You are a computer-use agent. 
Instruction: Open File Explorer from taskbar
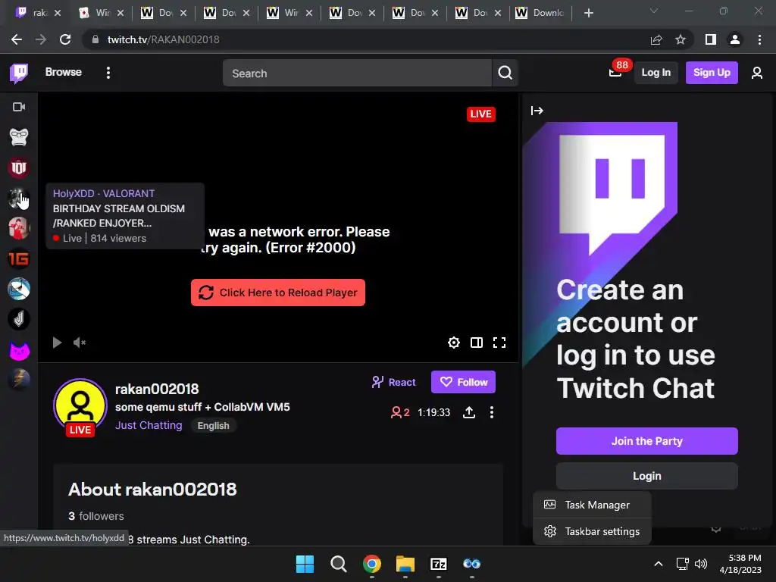coord(405,564)
